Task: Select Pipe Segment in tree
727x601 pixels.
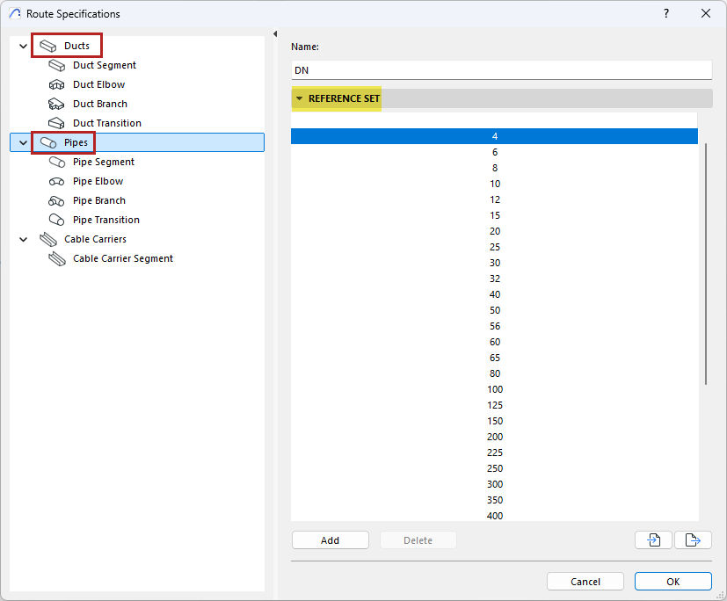Action: 104,163
